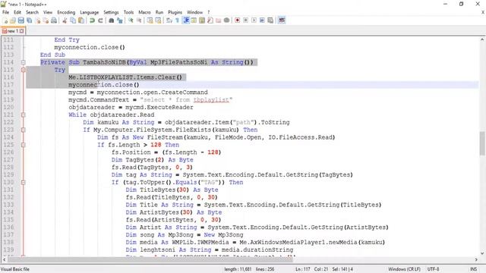Collapse the If tag.ToUpper fold at line 130
Image resolution: width=486 pixels, height=273 pixels.
coord(24,182)
